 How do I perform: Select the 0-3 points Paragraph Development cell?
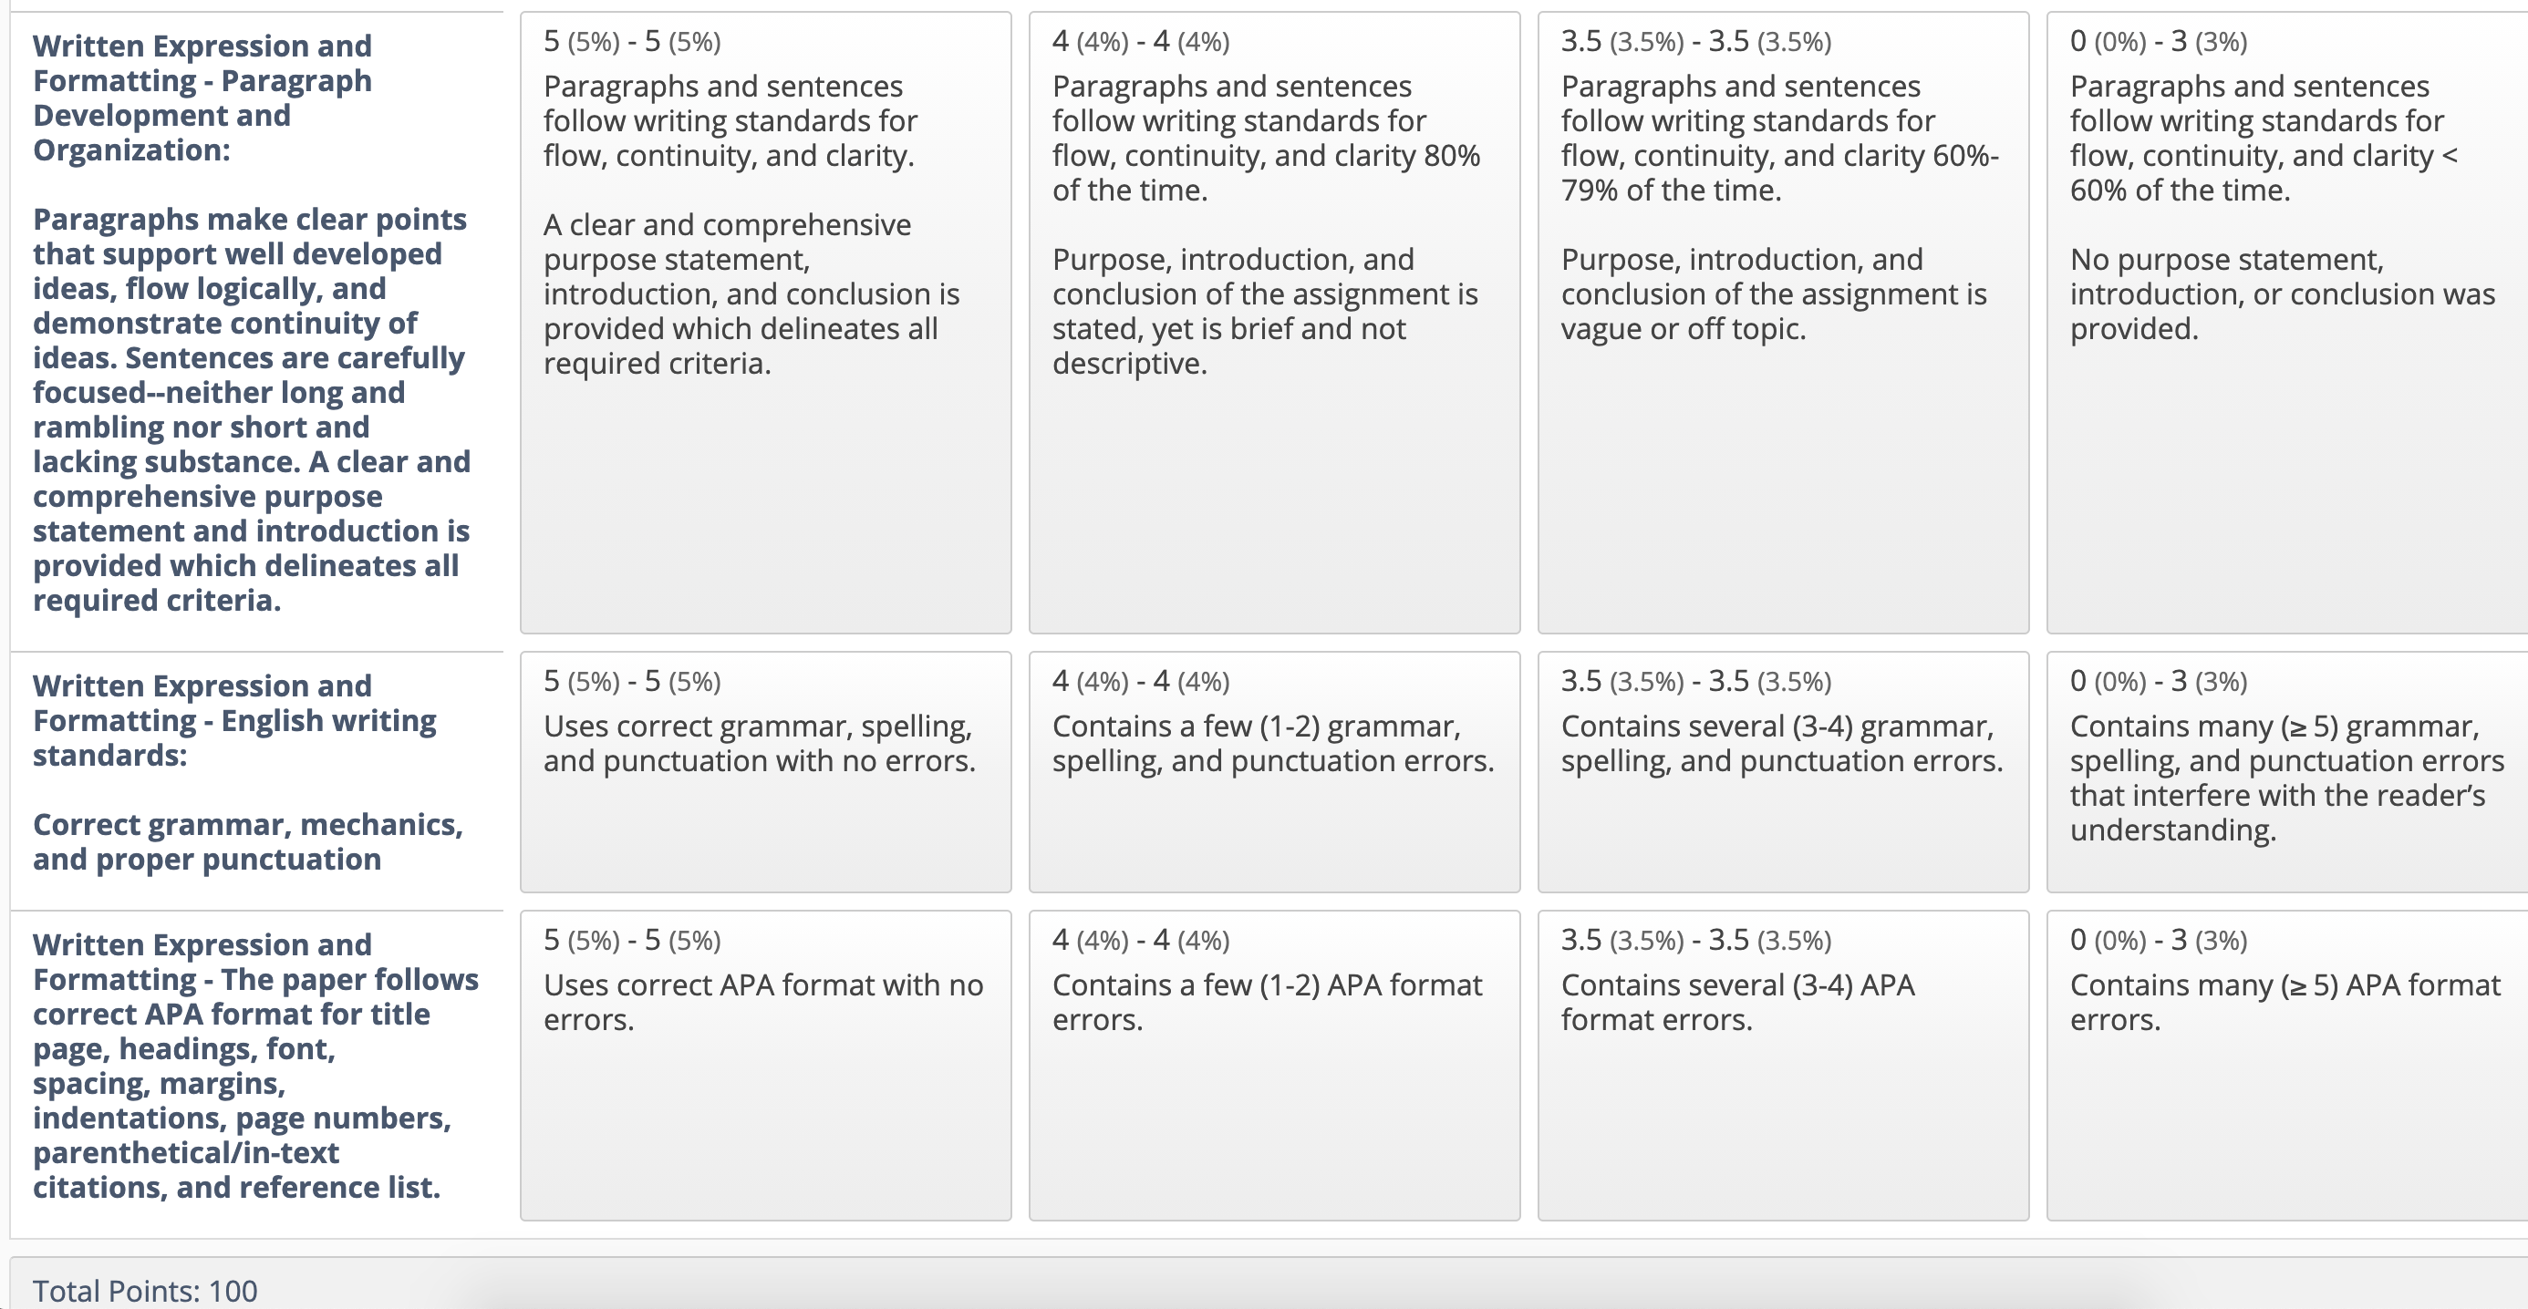(x=2287, y=322)
